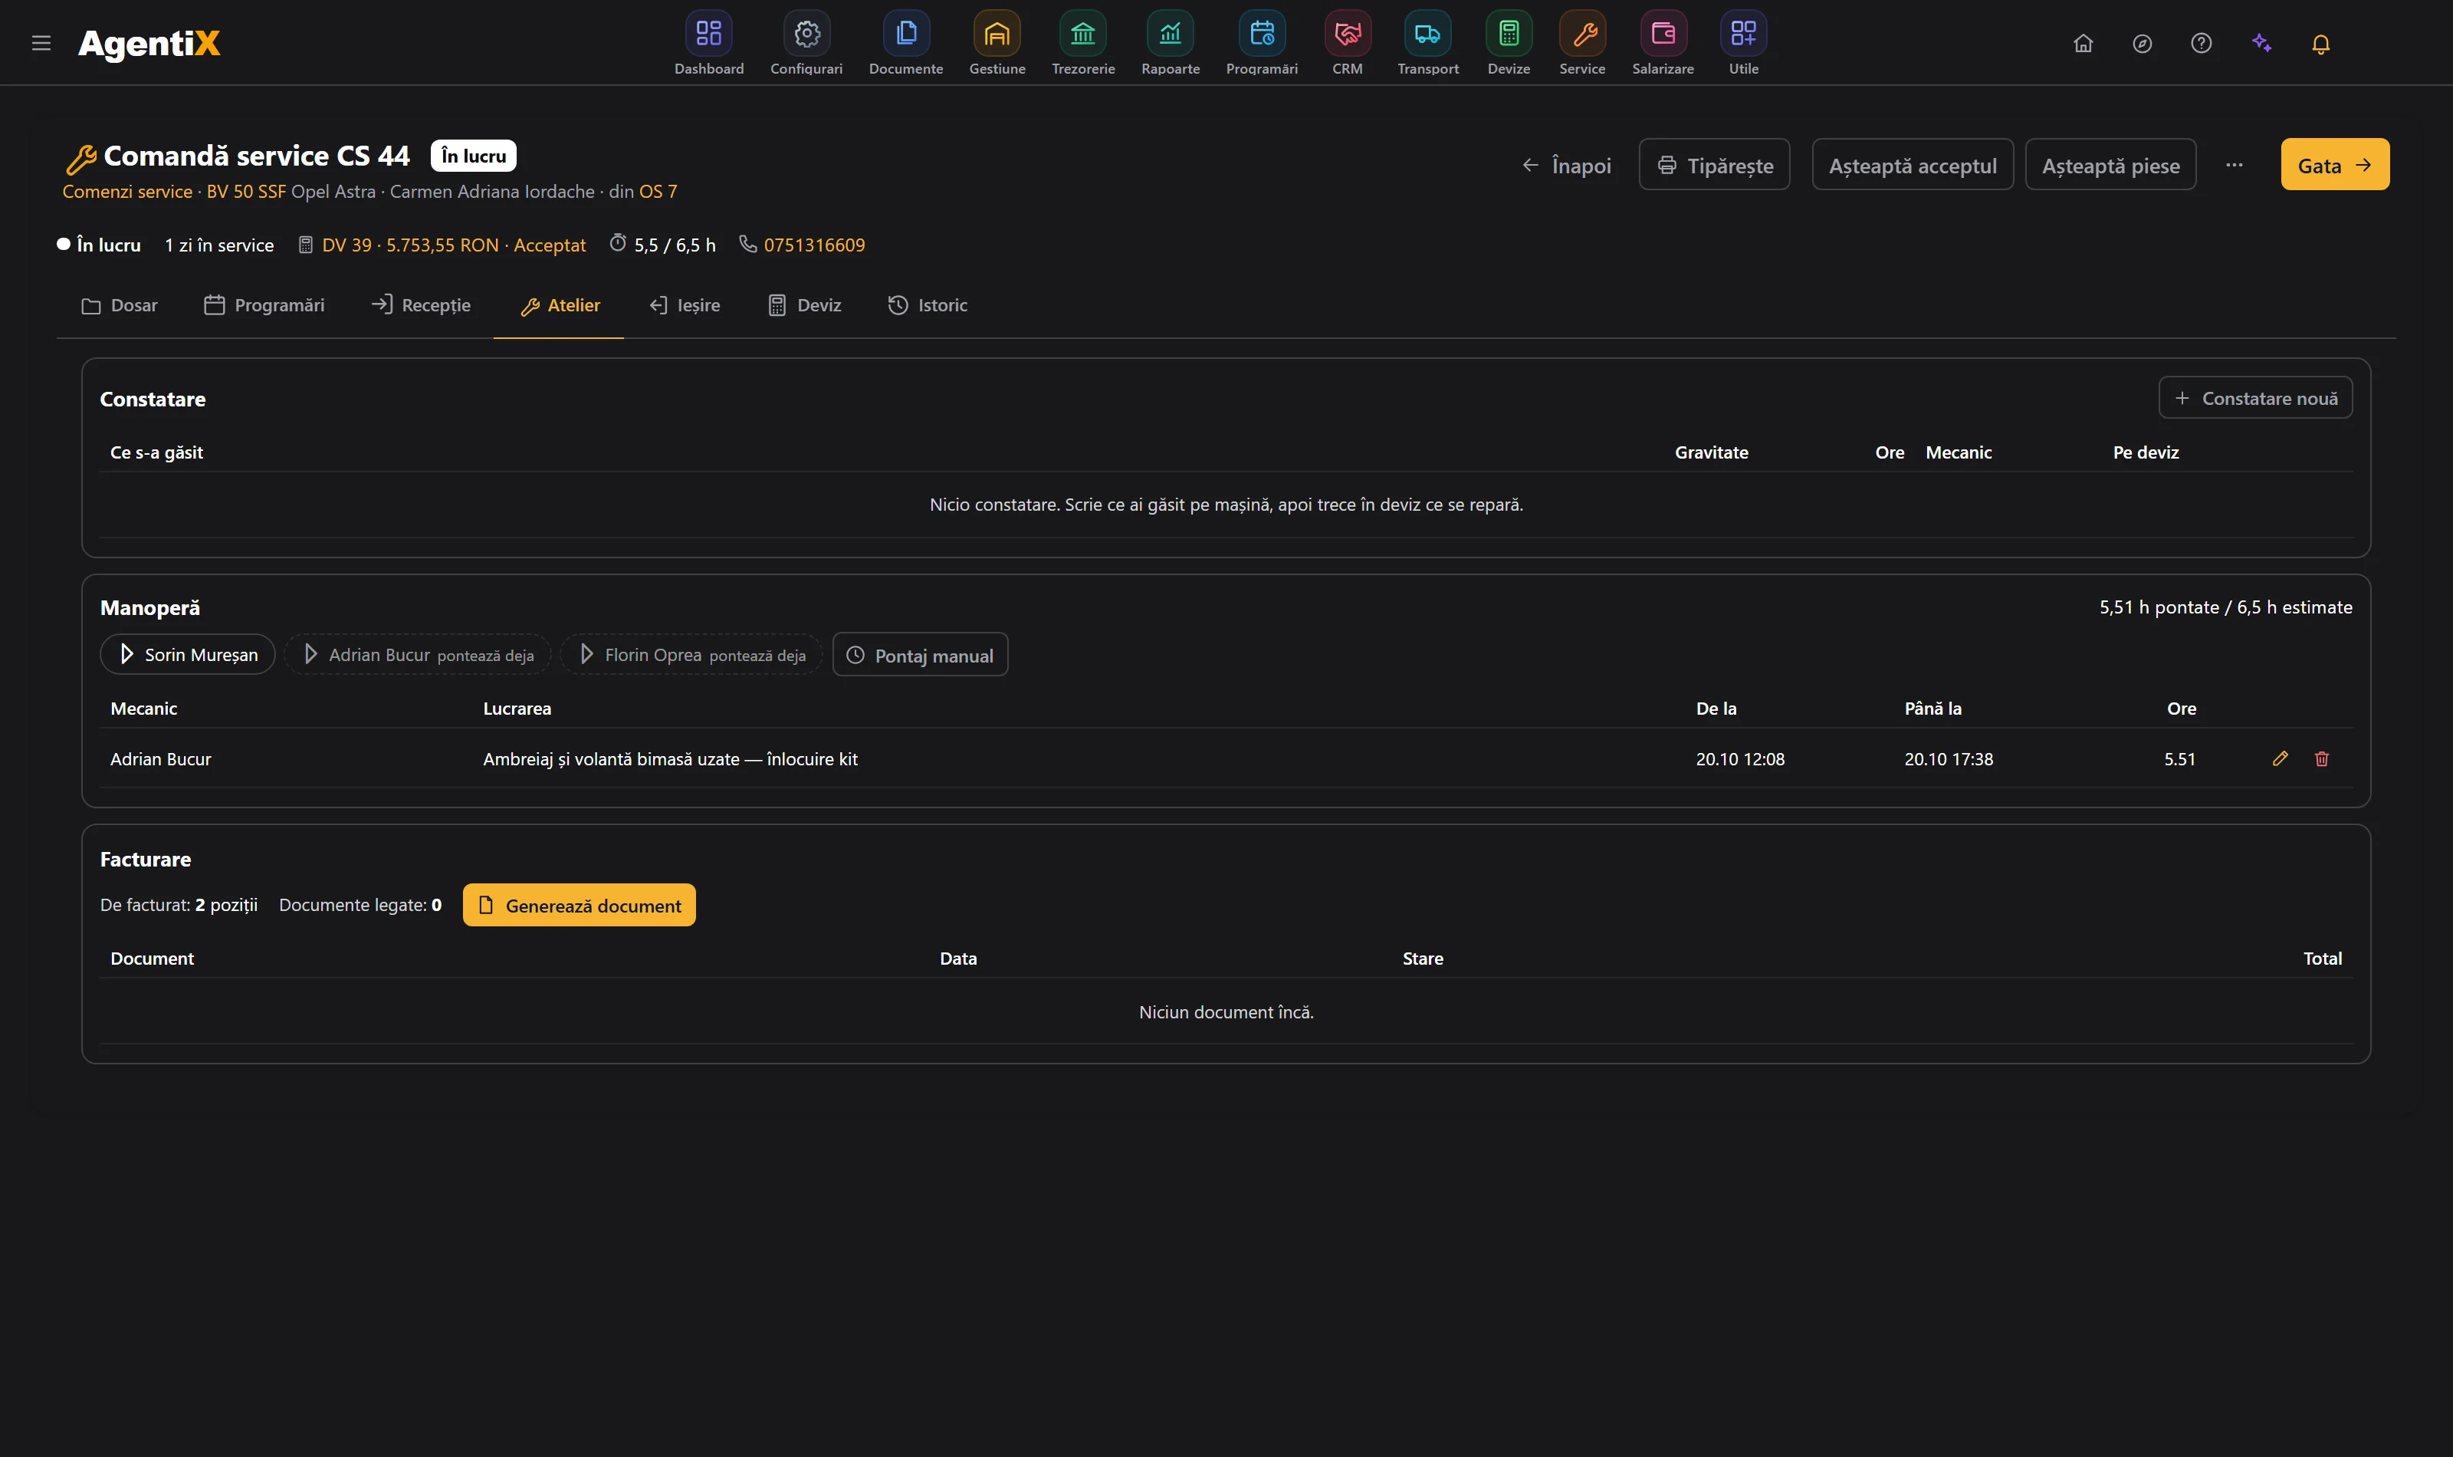Click the Constatare nouă button

coord(2254,398)
